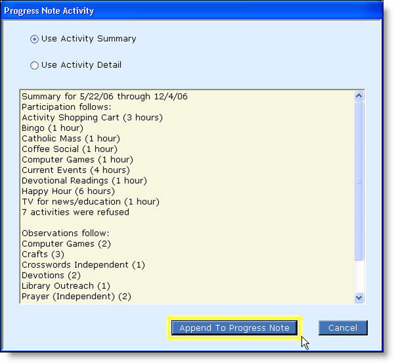
Task: Click the 'Coffee Social (1 hour)' line
Action: pyautogui.click(x=69, y=149)
